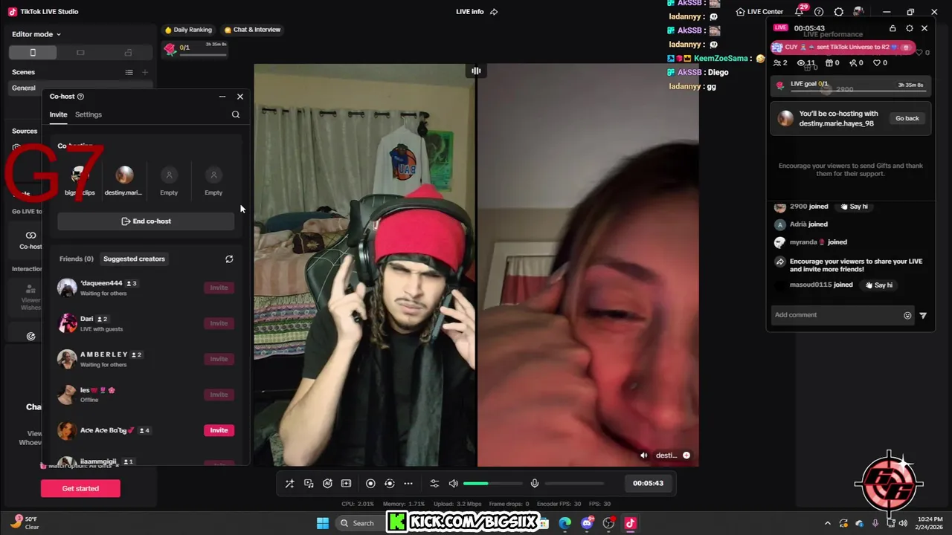Open the comment filter icon

pyautogui.click(x=923, y=315)
